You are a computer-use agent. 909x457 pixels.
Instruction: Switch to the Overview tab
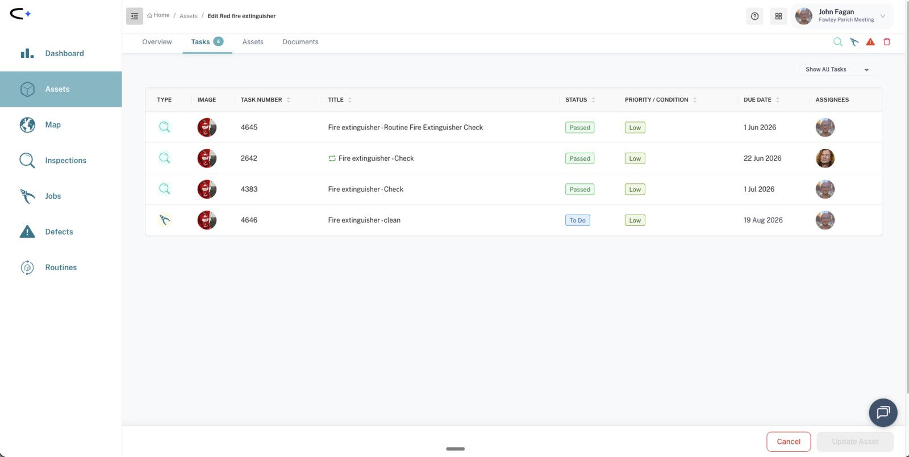(x=157, y=42)
